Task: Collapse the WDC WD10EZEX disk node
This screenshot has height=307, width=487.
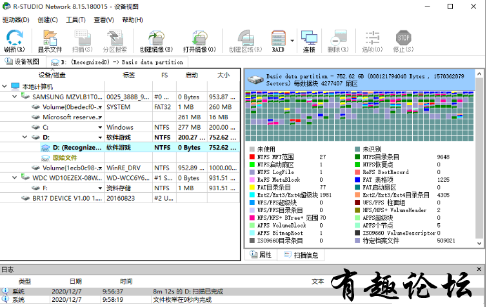Action: 15,177
